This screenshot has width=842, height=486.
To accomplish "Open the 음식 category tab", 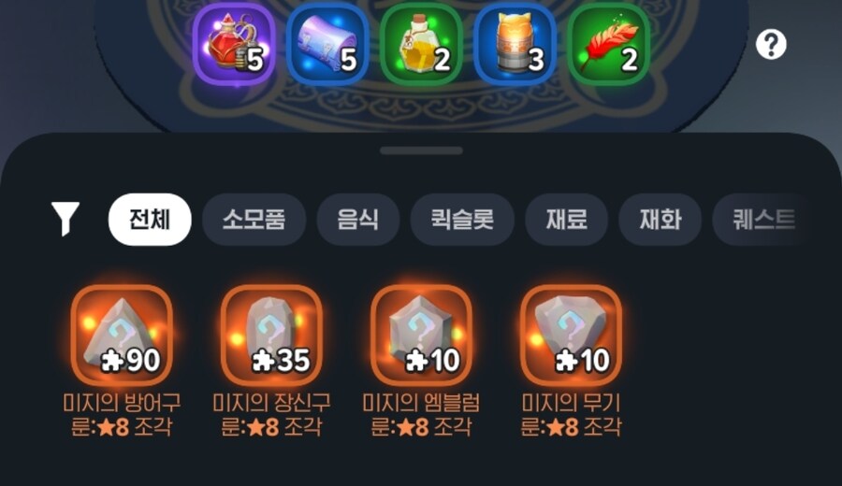I will point(358,220).
